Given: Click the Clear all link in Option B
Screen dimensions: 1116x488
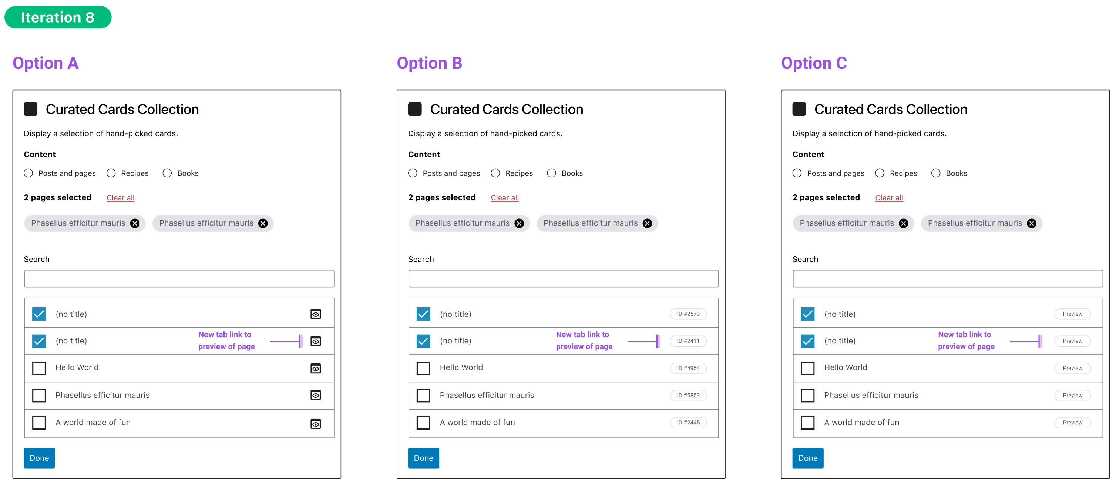Looking at the screenshot, I should tap(504, 197).
